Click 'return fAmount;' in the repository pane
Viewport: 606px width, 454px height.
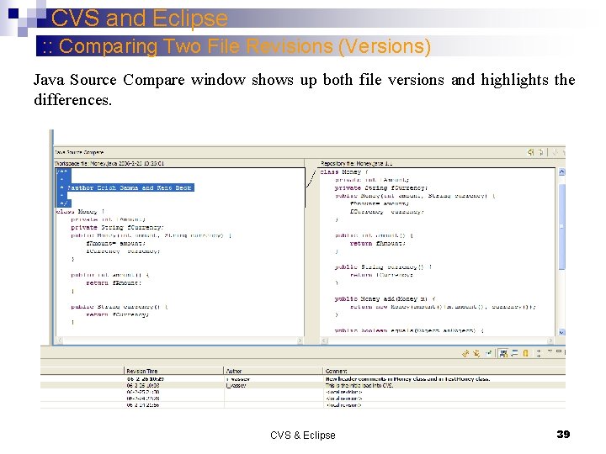click(x=378, y=243)
